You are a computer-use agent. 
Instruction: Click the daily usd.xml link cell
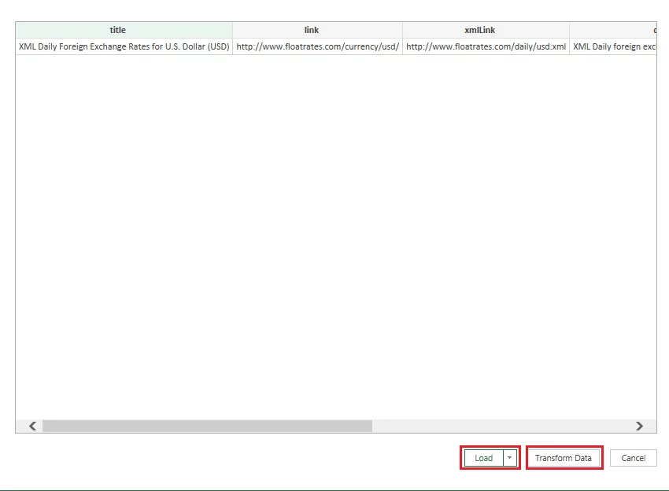[x=486, y=46]
